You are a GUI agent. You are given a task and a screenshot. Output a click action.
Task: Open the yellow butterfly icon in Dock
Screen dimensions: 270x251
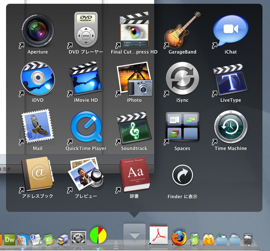click(209, 239)
